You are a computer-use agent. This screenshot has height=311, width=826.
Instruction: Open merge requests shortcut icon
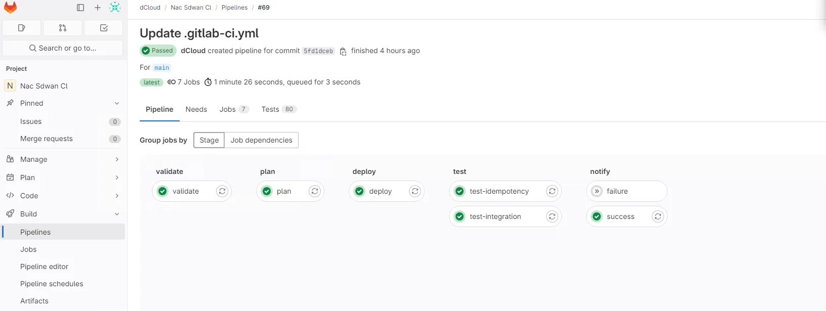coord(63,28)
